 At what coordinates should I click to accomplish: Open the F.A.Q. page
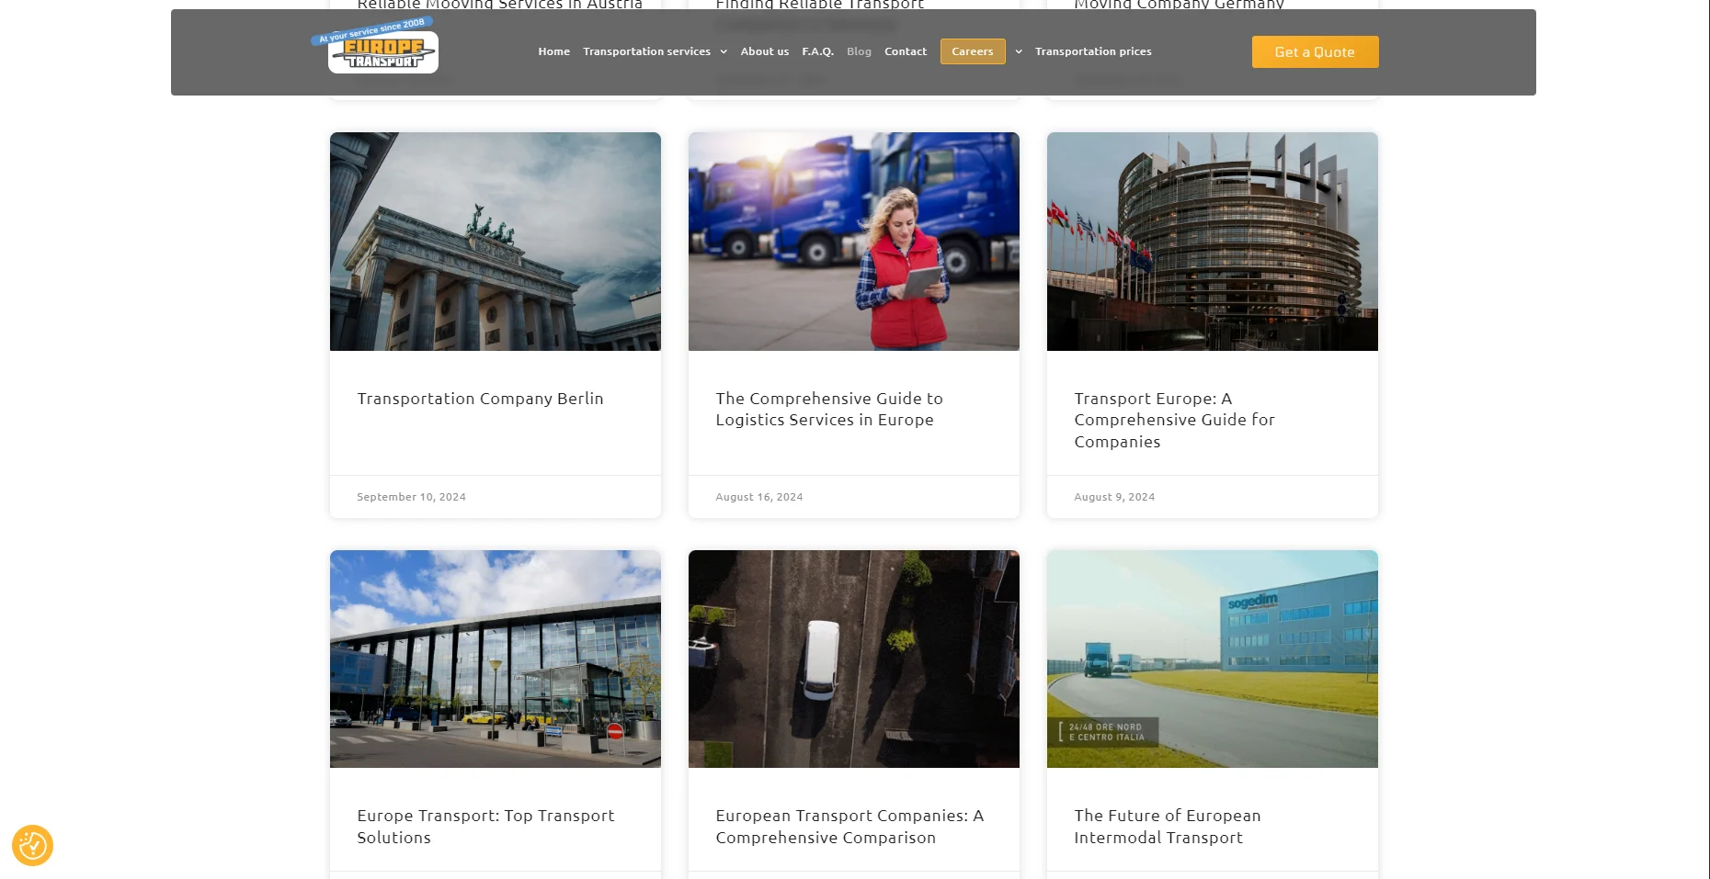click(x=817, y=51)
